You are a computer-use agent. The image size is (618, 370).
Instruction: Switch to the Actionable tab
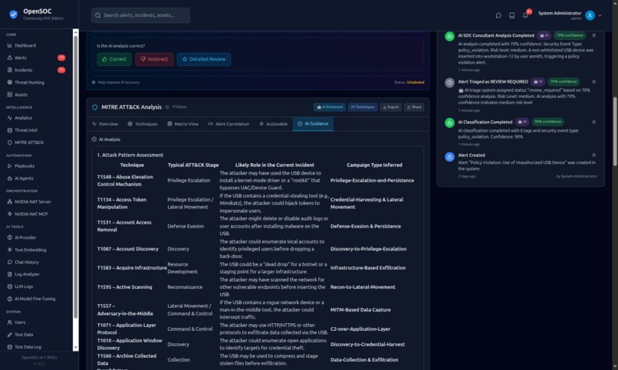273,124
